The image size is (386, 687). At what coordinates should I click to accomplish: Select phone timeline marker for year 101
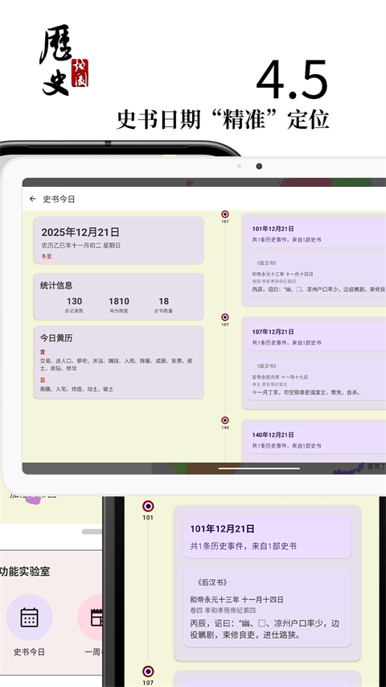[148, 507]
